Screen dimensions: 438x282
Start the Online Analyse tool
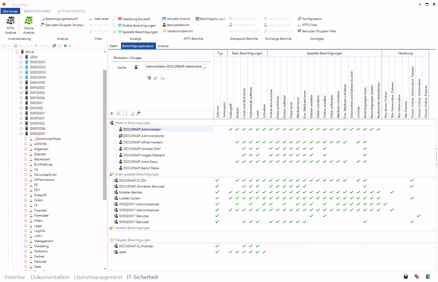tap(29, 25)
